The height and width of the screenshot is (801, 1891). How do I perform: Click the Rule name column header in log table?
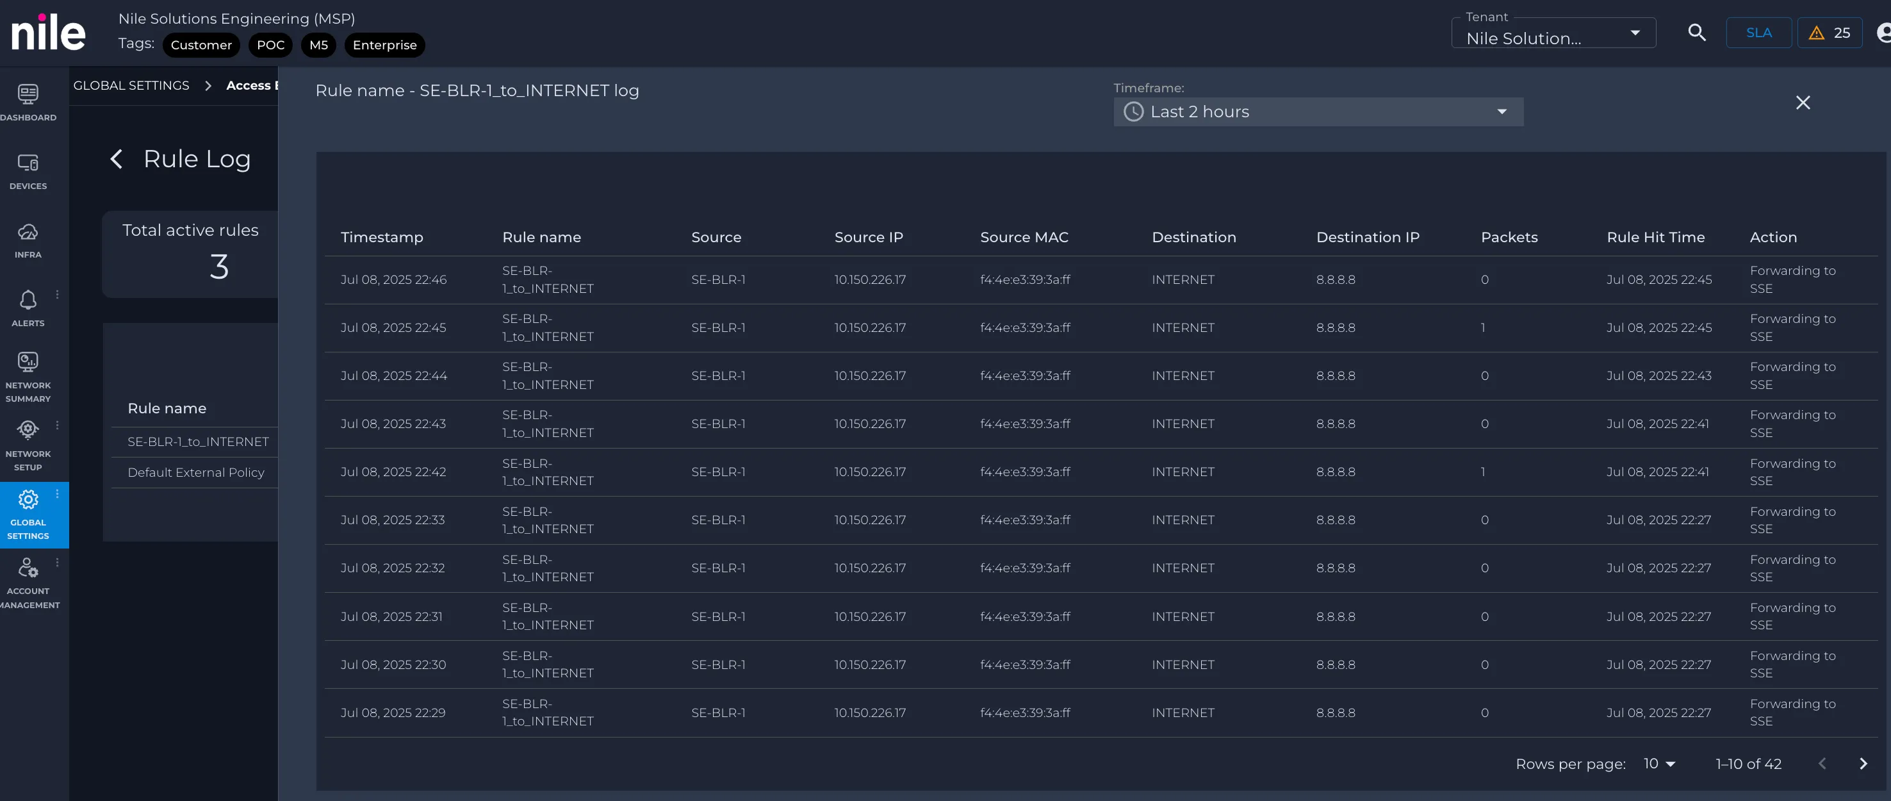point(542,238)
